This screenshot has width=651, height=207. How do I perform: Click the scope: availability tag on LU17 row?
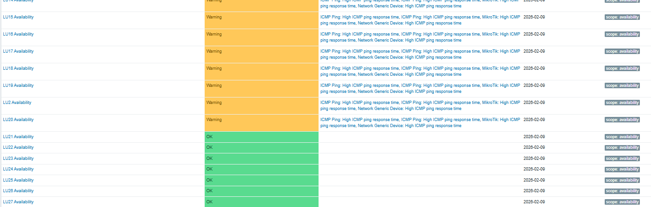click(x=622, y=51)
